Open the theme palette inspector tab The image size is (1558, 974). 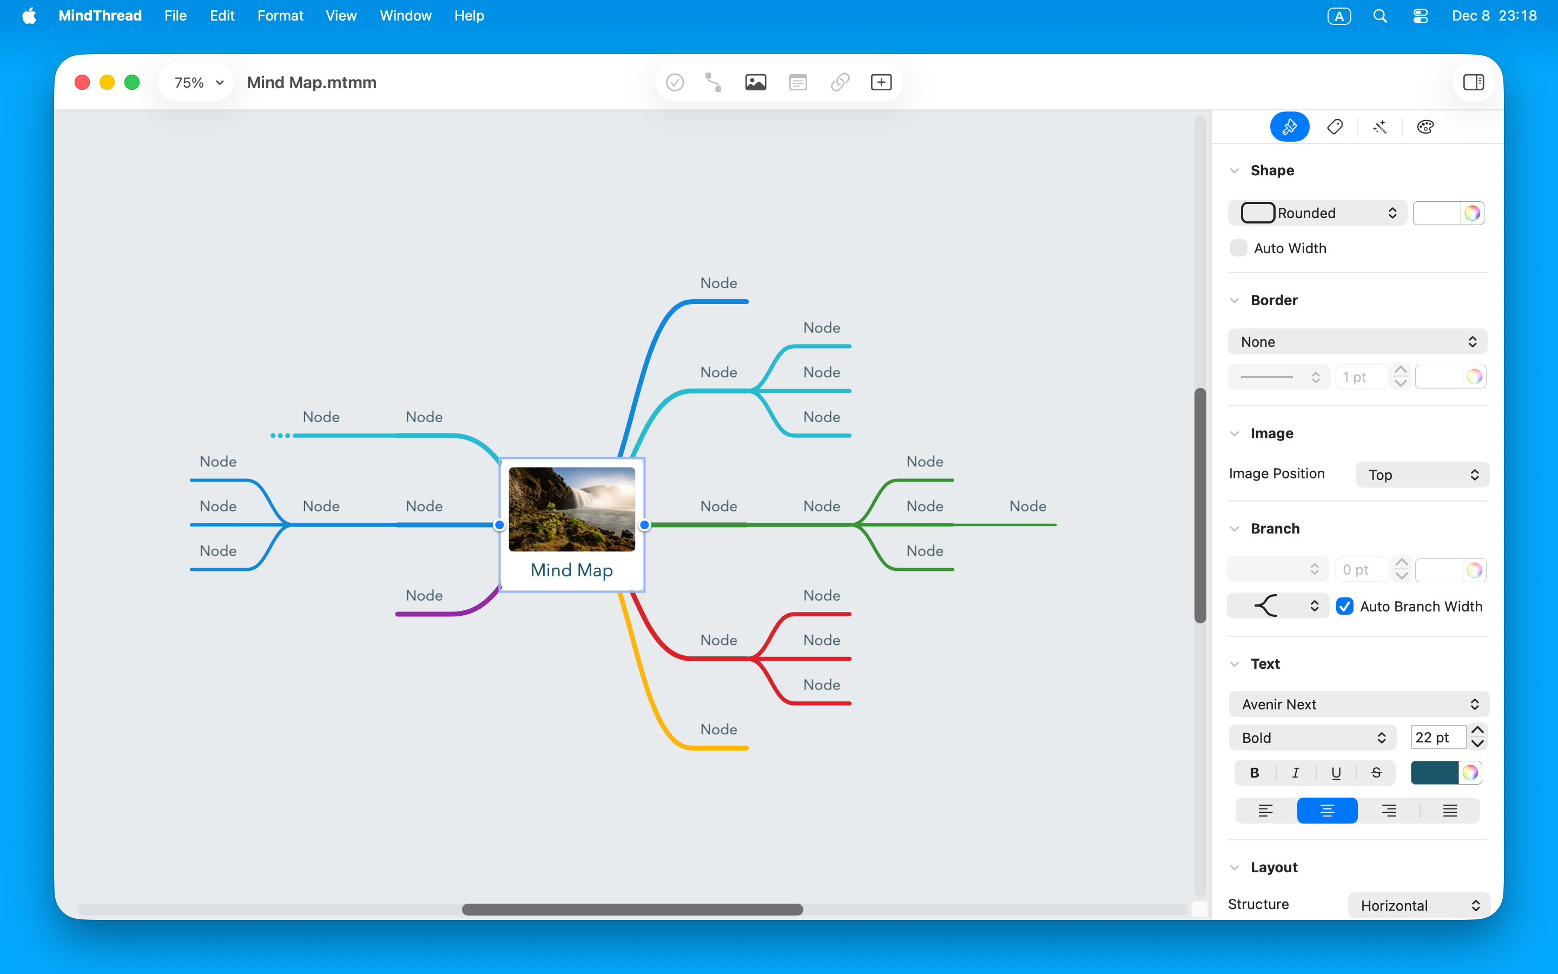click(1425, 127)
